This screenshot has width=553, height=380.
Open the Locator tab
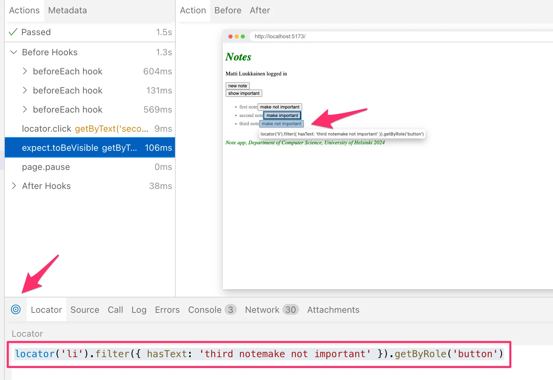46,310
